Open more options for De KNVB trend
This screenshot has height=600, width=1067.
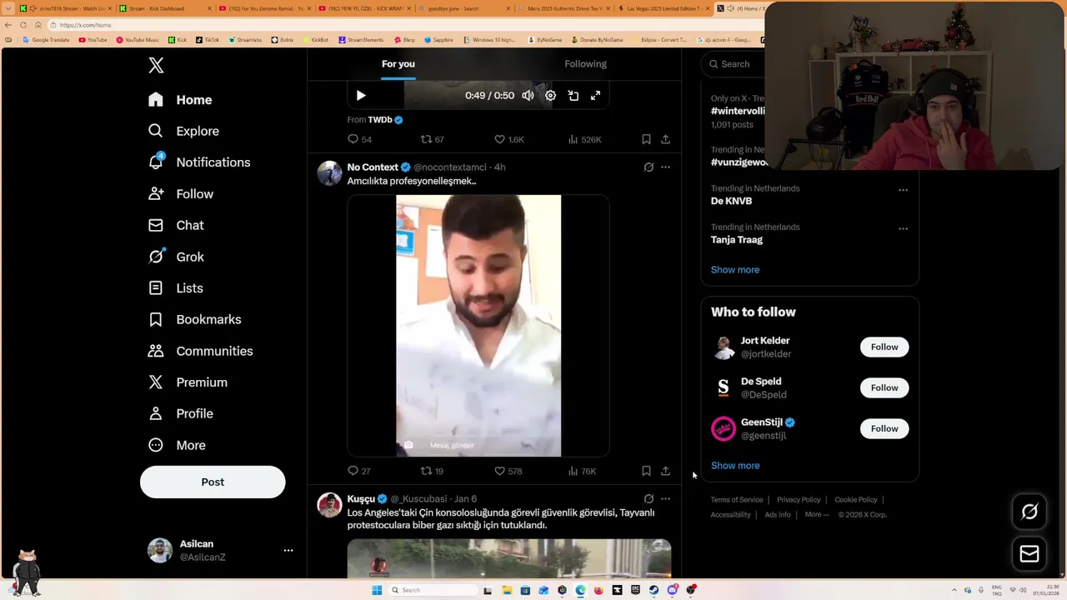[903, 190]
